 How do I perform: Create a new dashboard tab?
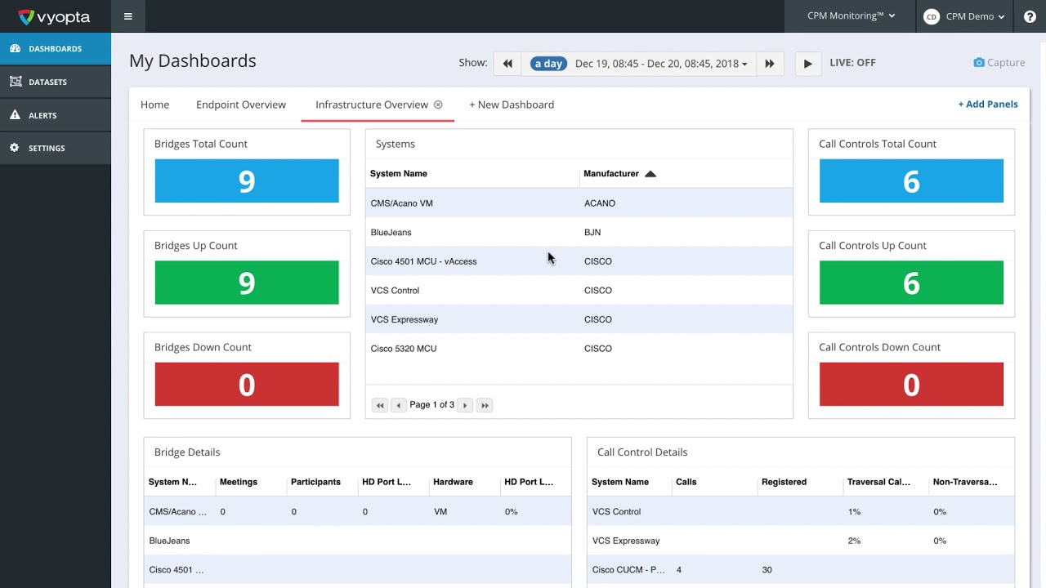point(512,105)
